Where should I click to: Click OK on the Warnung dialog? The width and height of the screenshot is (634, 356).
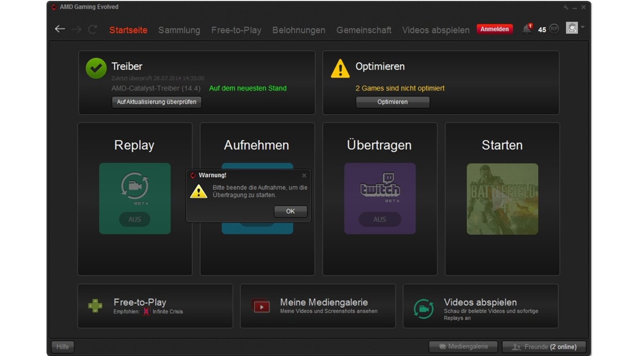pyautogui.click(x=290, y=211)
